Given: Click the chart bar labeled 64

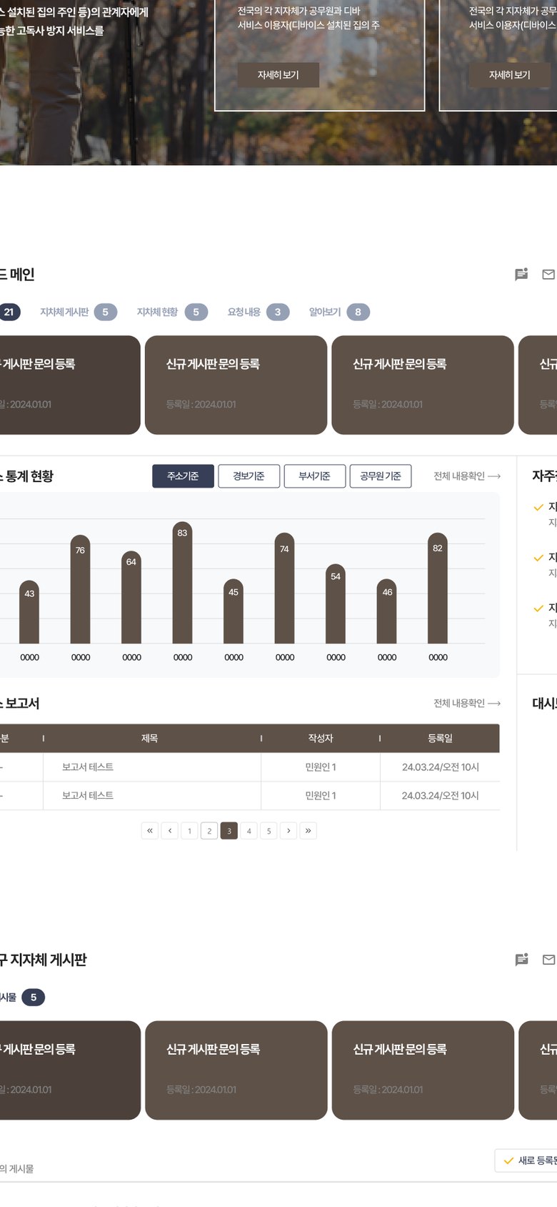Looking at the screenshot, I should click(x=131, y=598).
